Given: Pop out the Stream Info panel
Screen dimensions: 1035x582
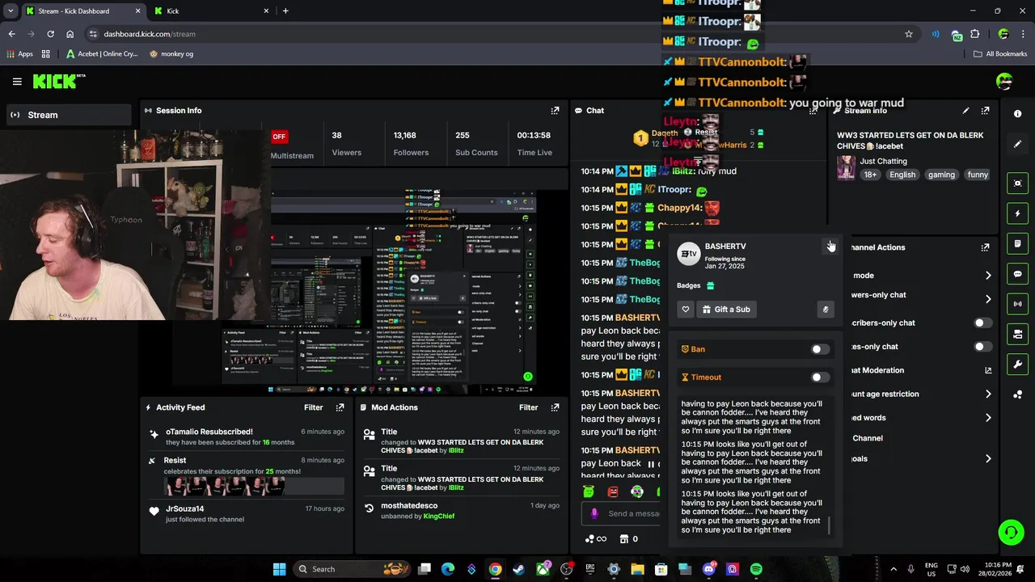Looking at the screenshot, I should tap(985, 111).
